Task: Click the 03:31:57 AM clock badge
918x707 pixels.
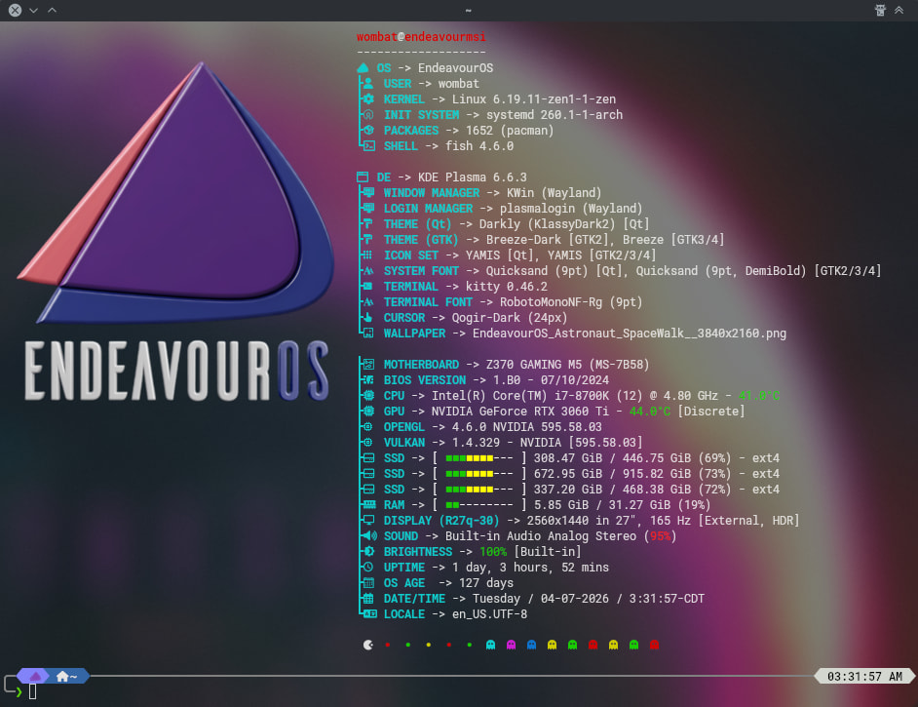Action: point(863,676)
